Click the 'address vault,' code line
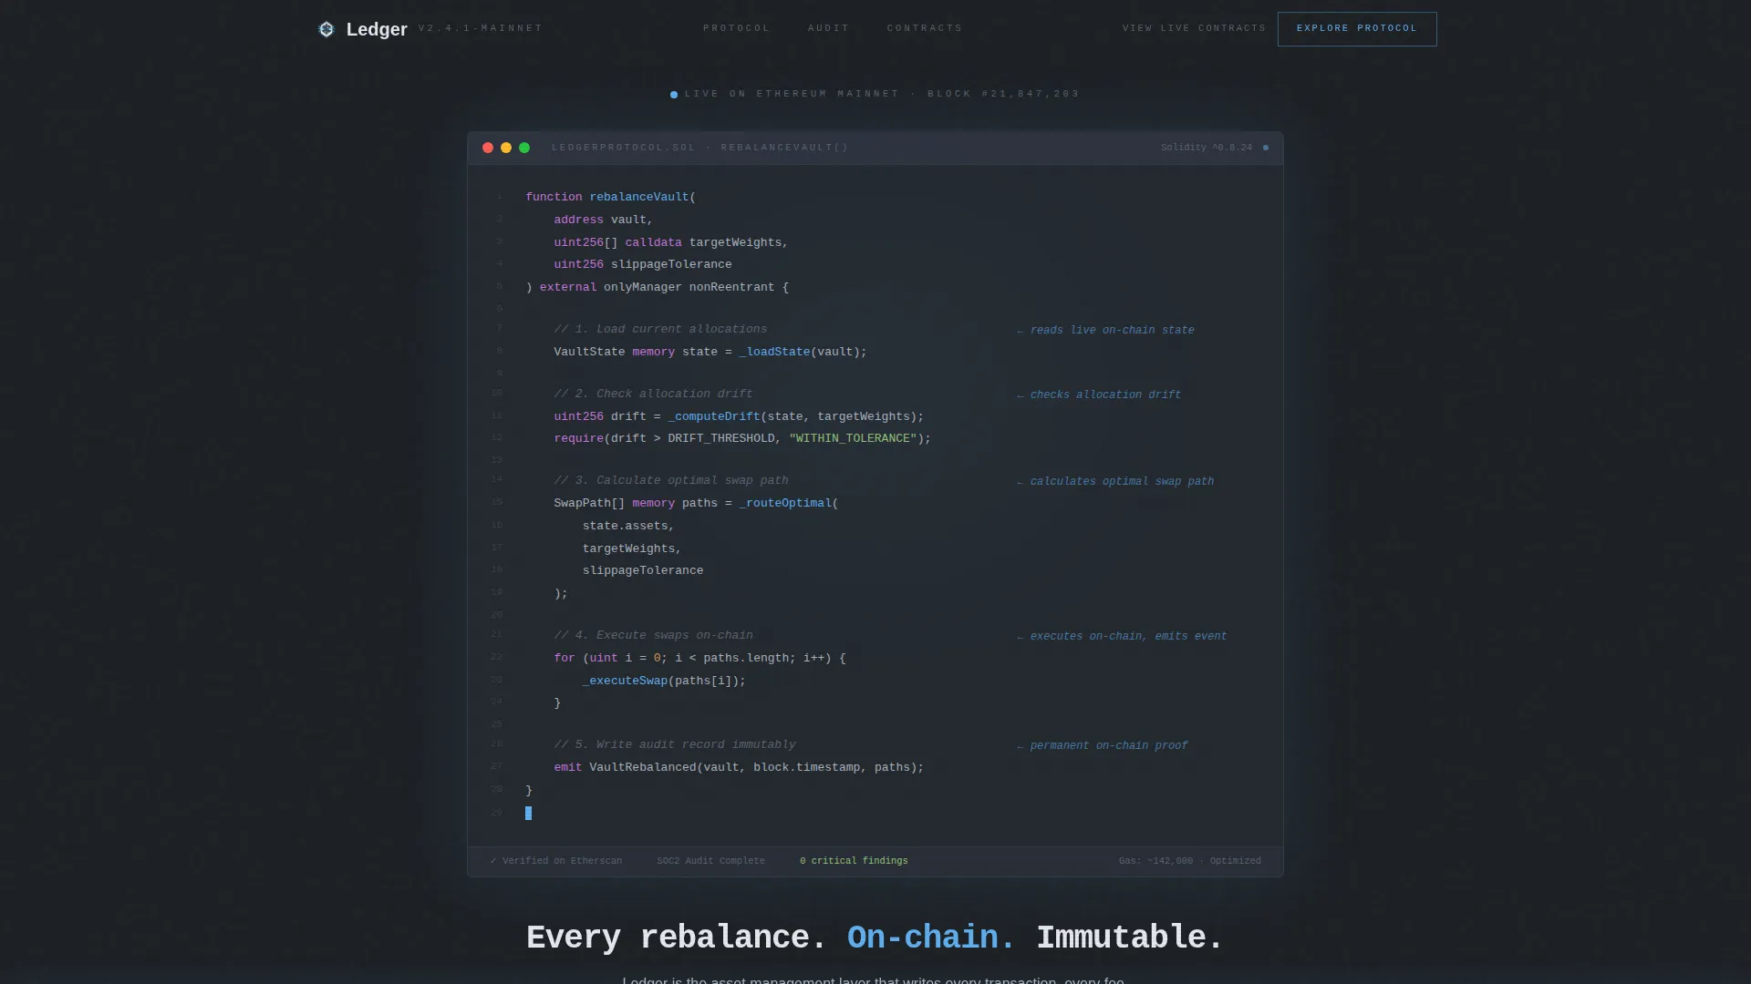Viewport: 1751px width, 984px height. coord(603,220)
